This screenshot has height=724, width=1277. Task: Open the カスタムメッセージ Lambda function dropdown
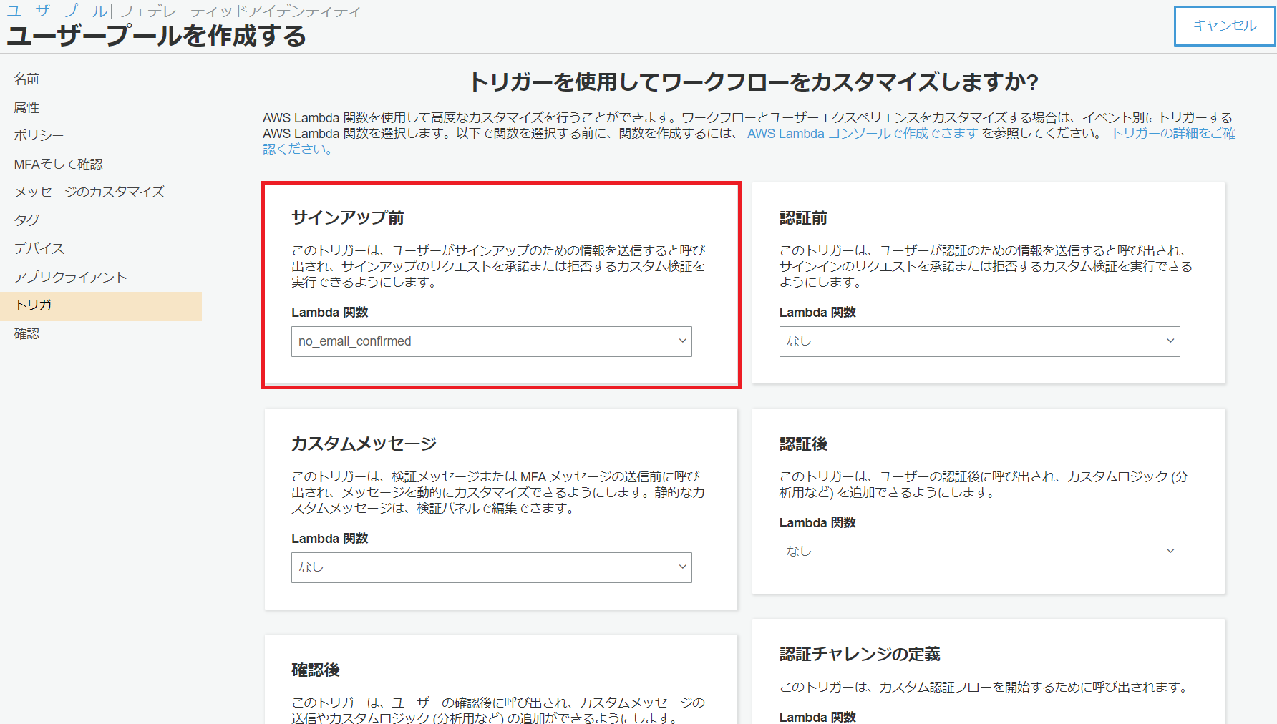pos(491,567)
